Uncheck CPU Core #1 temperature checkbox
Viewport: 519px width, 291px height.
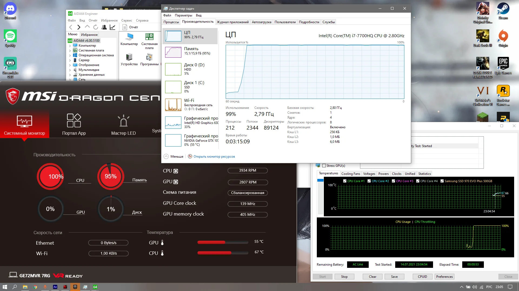click(345, 181)
